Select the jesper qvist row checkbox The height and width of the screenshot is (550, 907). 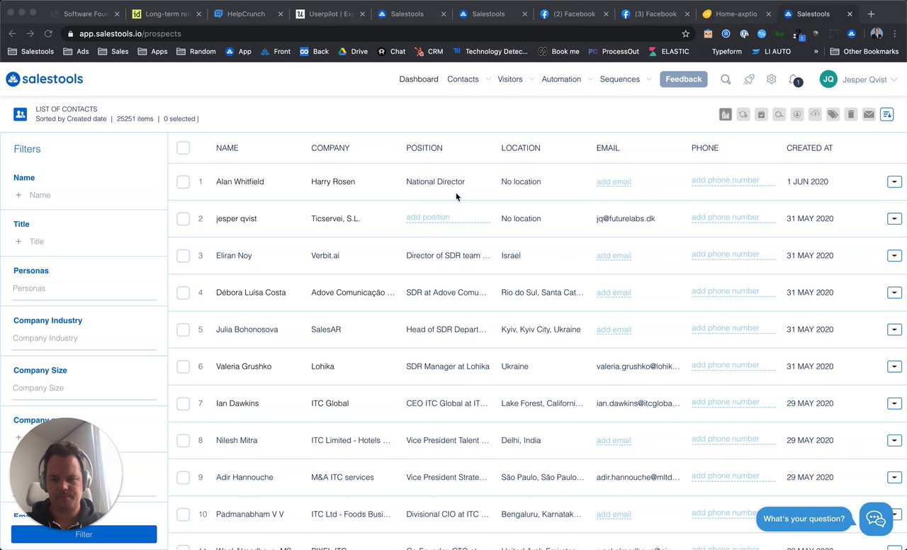coord(184,218)
